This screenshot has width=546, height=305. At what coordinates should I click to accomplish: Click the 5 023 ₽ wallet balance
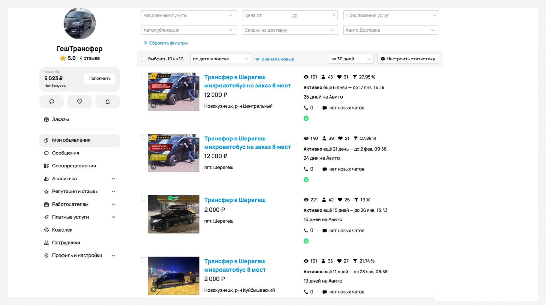click(54, 78)
